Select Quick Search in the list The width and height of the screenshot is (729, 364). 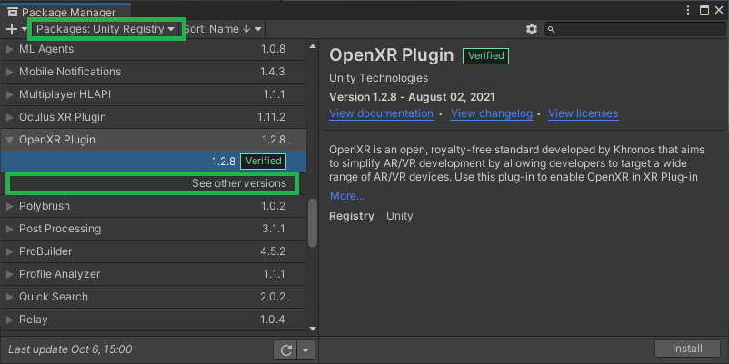coord(154,297)
